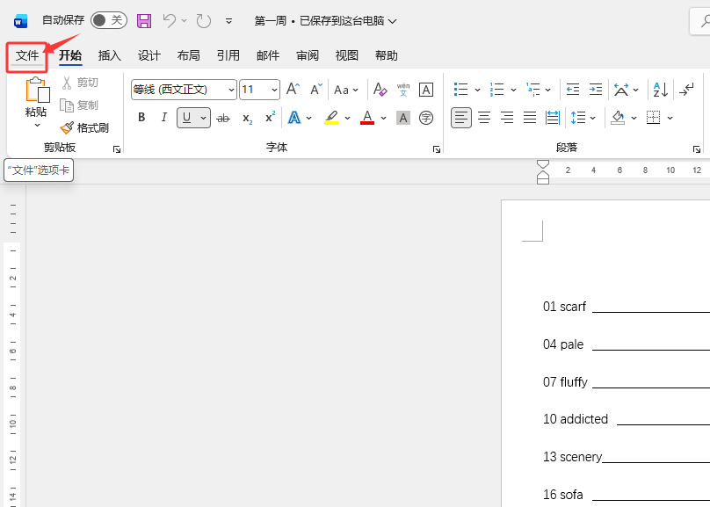Screen dimensions: 710x507
Task: Open the 邮件 tab
Action: [x=268, y=56]
